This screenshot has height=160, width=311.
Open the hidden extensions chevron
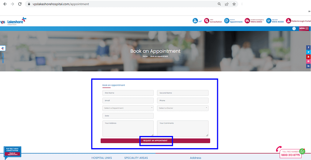pos(309,11)
